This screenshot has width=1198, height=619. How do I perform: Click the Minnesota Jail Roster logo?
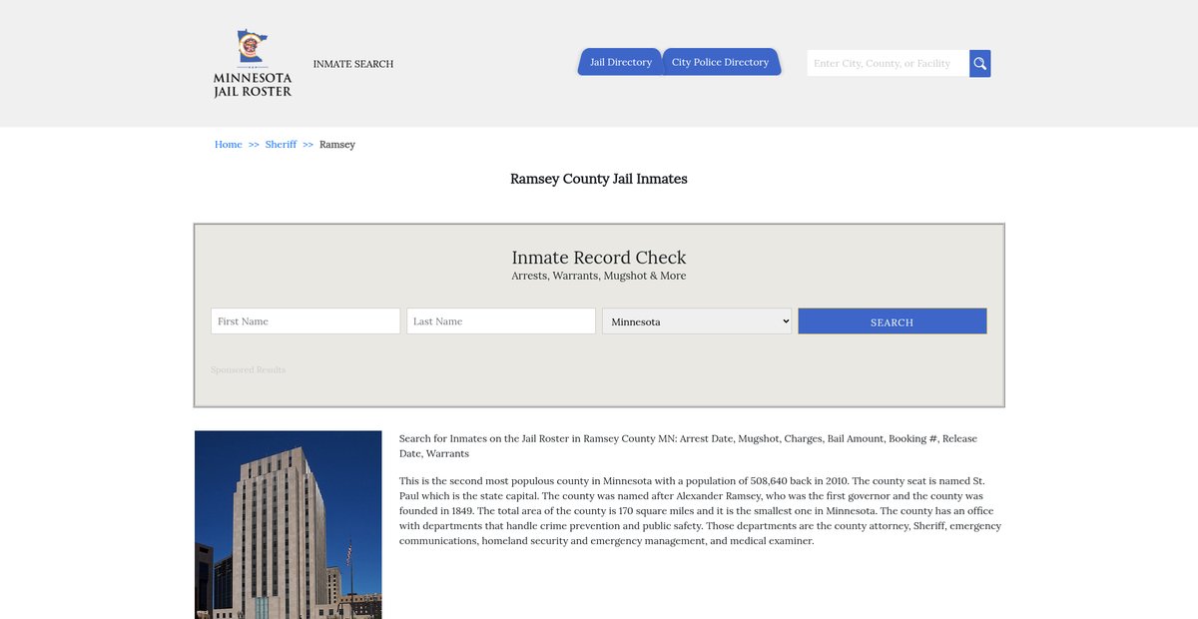pyautogui.click(x=253, y=63)
